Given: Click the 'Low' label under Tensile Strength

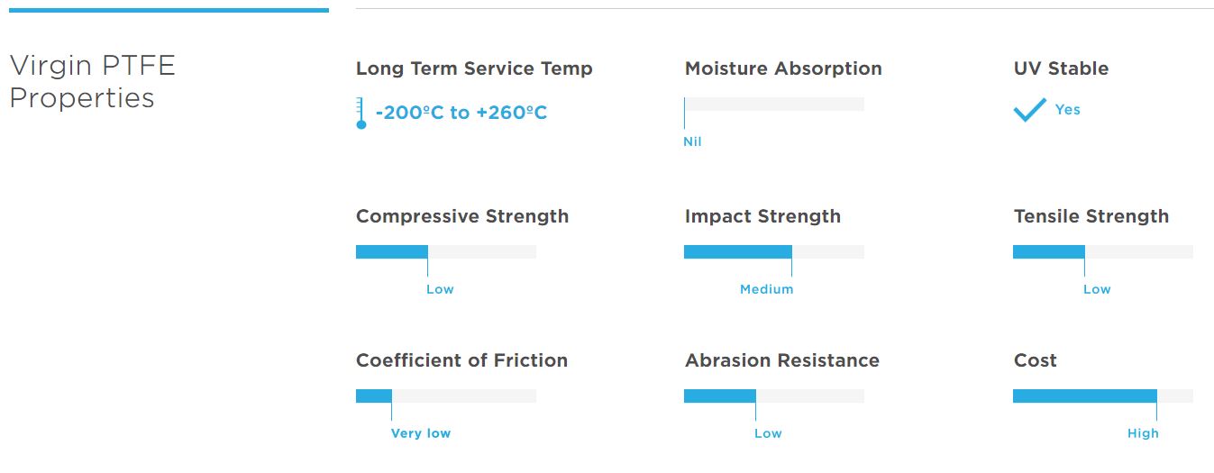Looking at the screenshot, I should click(x=1097, y=289).
